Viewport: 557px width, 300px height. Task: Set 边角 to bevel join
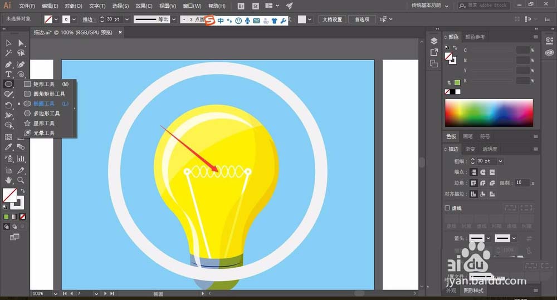pos(492,183)
